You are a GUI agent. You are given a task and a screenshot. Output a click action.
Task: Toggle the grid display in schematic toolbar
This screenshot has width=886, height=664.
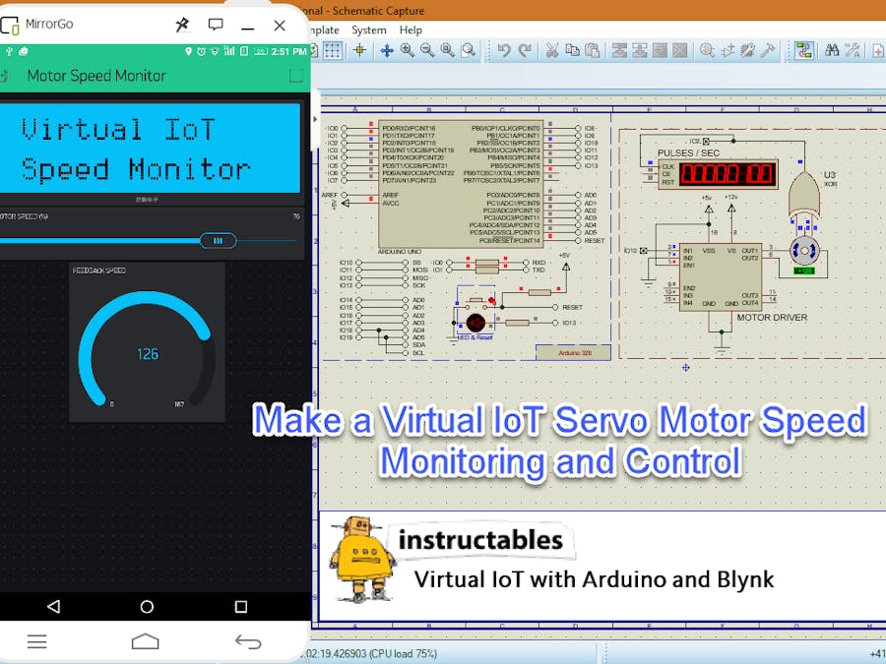pyautogui.click(x=333, y=51)
